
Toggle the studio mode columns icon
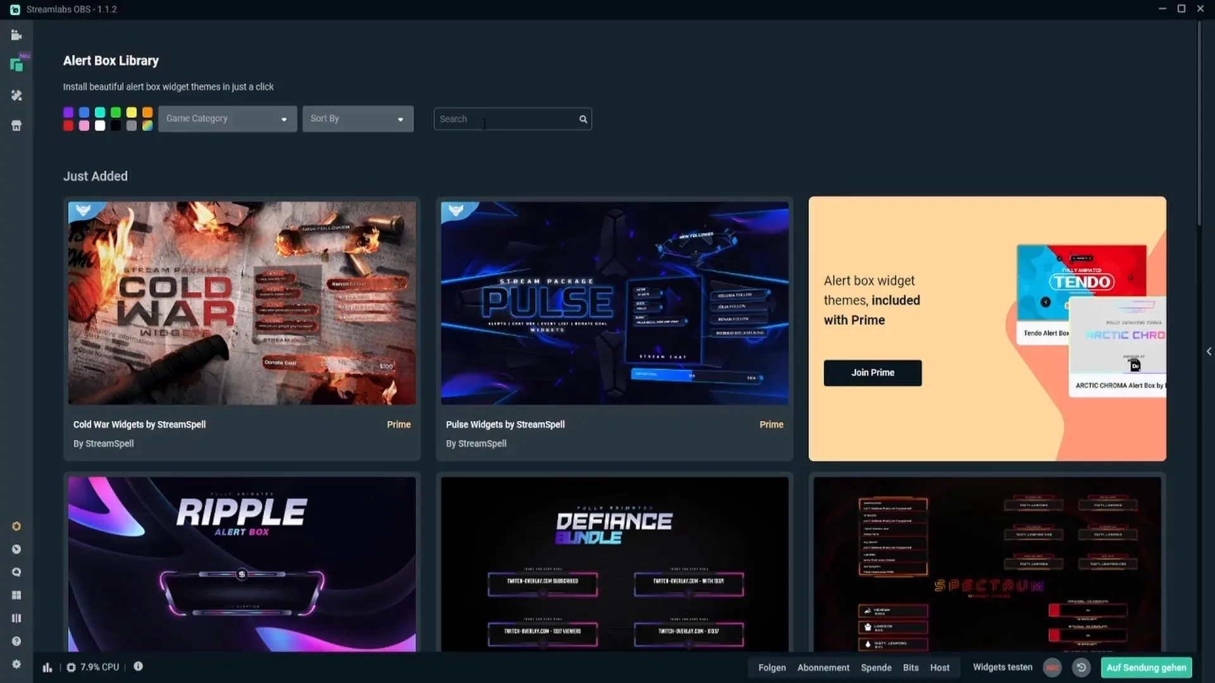point(16,618)
